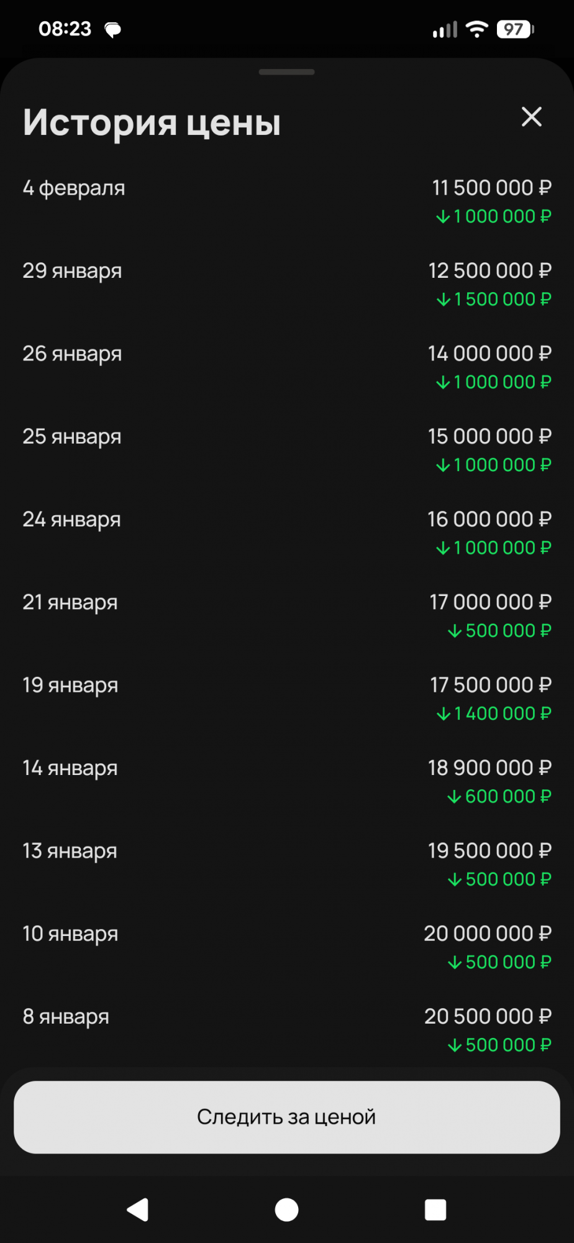Tap the chat bubble notification icon
This screenshot has width=574, height=1243.
[x=112, y=30]
